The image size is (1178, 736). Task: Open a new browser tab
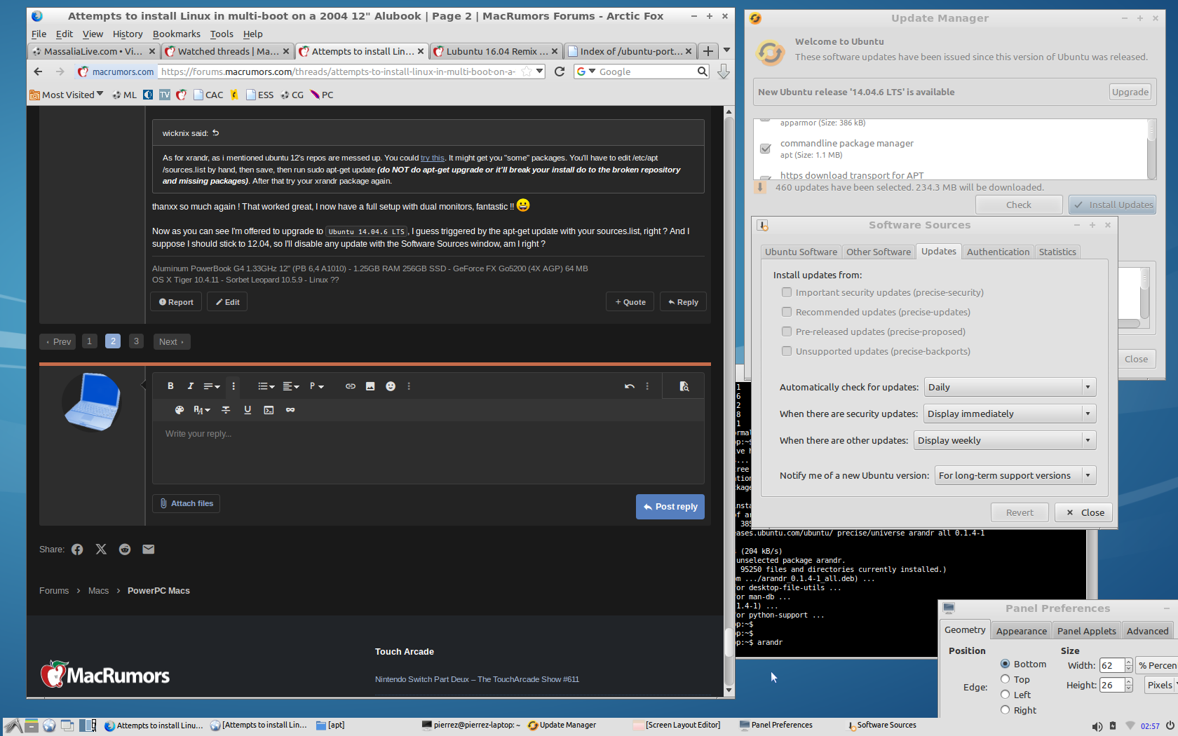coord(708,51)
